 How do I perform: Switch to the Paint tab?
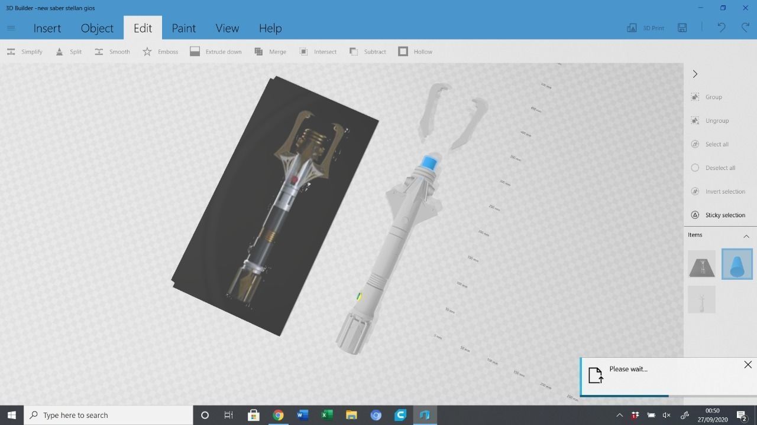(x=183, y=28)
